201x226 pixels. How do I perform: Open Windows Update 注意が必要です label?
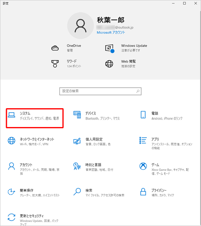point(131,50)
